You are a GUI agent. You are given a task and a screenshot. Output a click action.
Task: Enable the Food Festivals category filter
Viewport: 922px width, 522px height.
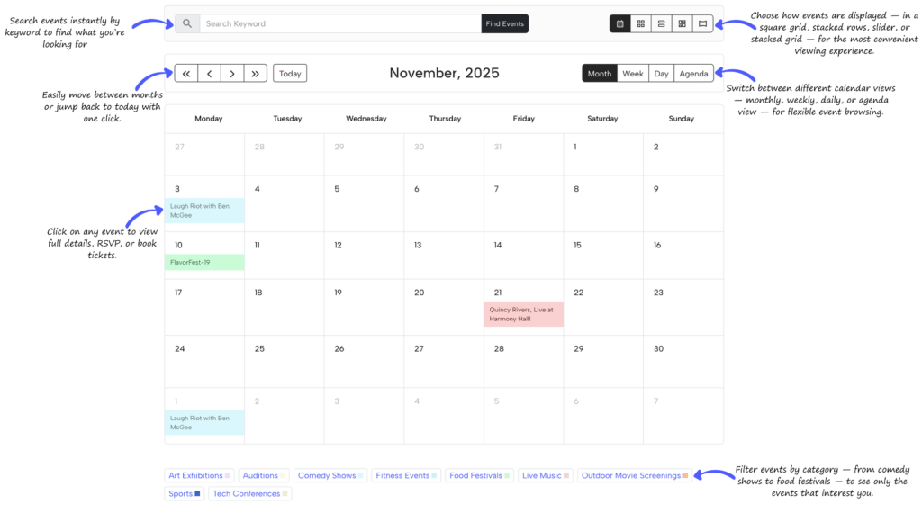pos(478,475)
